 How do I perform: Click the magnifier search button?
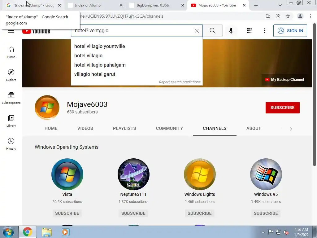coord(212,31)
